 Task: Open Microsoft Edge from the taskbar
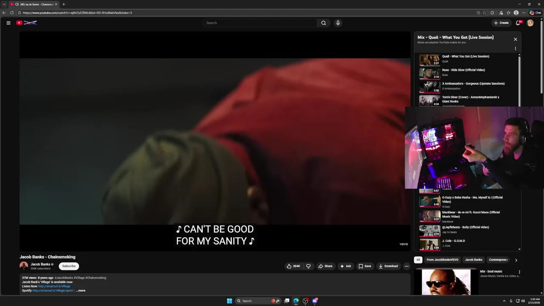(x=296, y=301)
